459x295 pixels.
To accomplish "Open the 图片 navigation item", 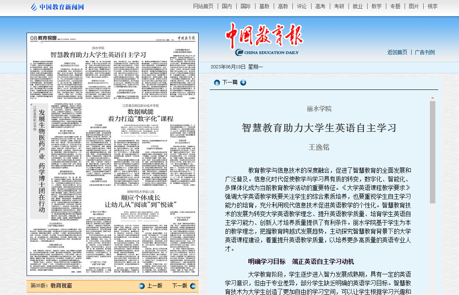I will pyautogui.click(x=414, y=6).
